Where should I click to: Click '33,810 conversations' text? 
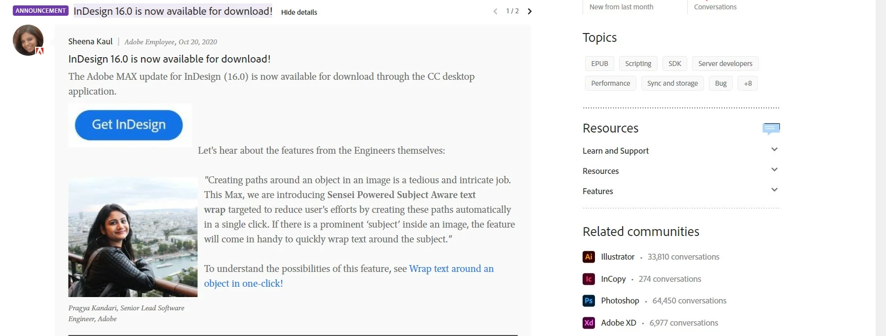(683, 257)
